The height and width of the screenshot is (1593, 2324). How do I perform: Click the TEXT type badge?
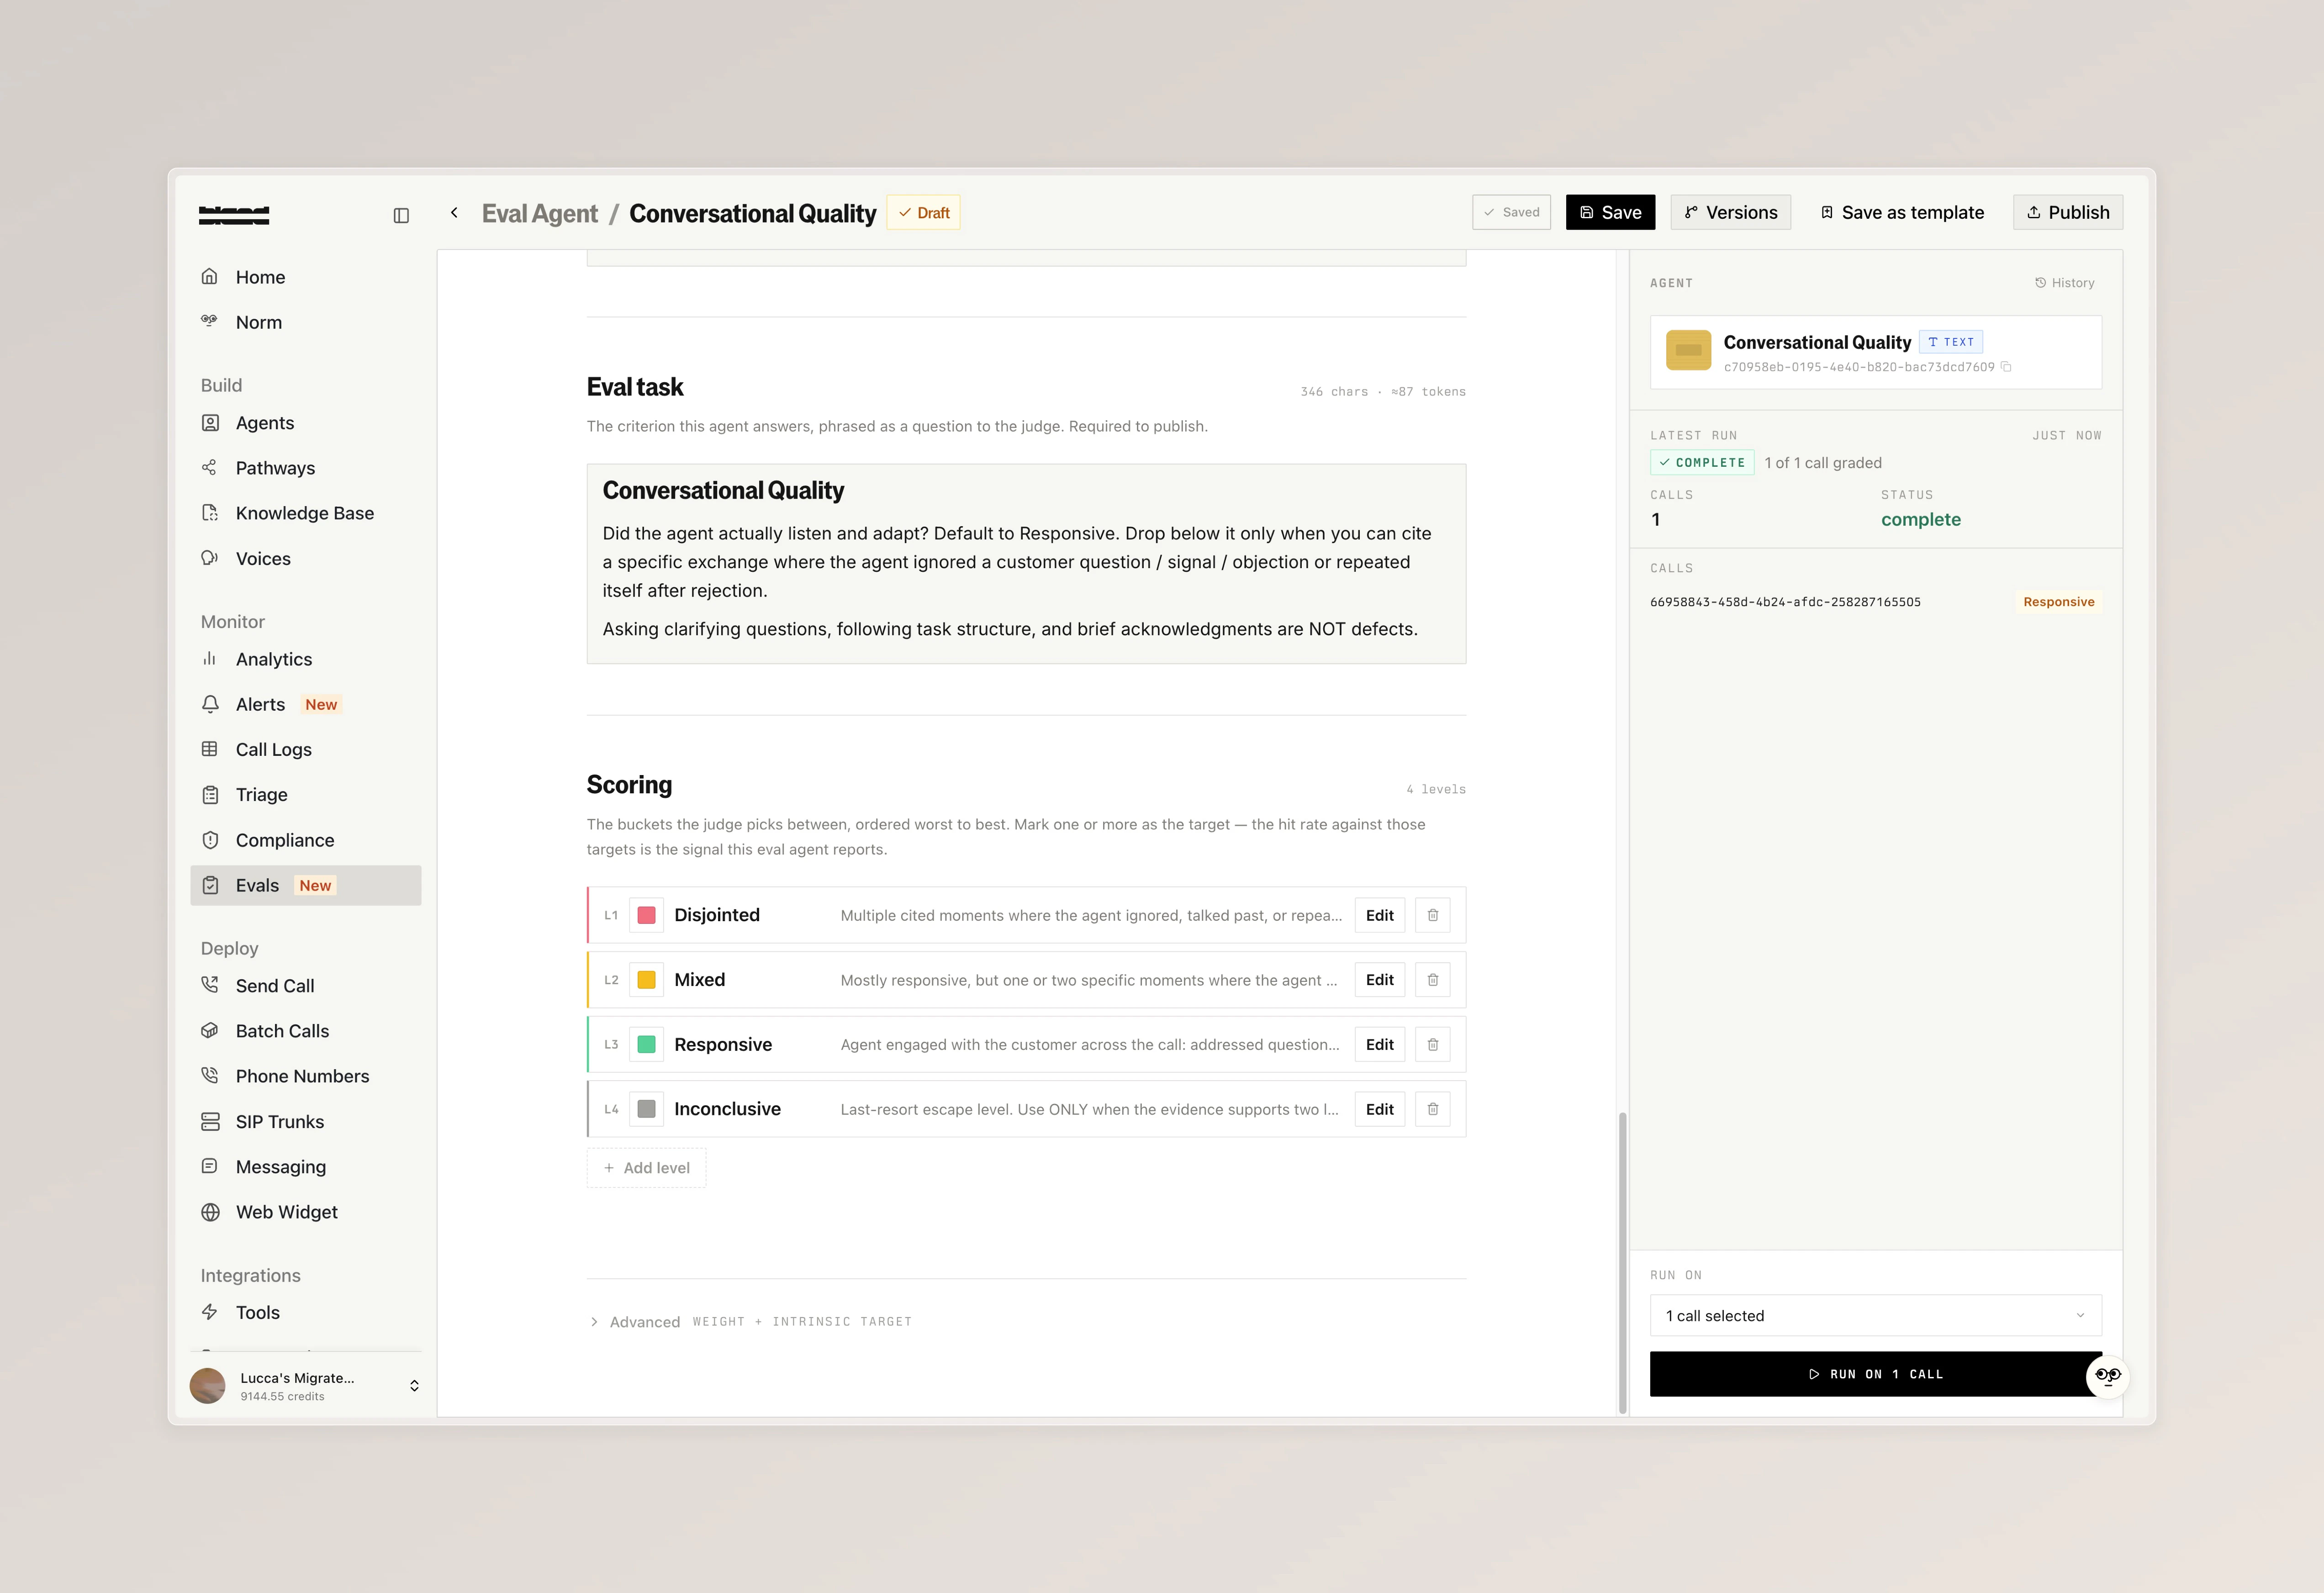[1951, 342]
